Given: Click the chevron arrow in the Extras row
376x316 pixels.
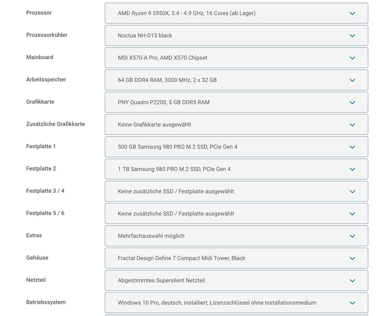Looking at the screenshot, I should (352, 236).
